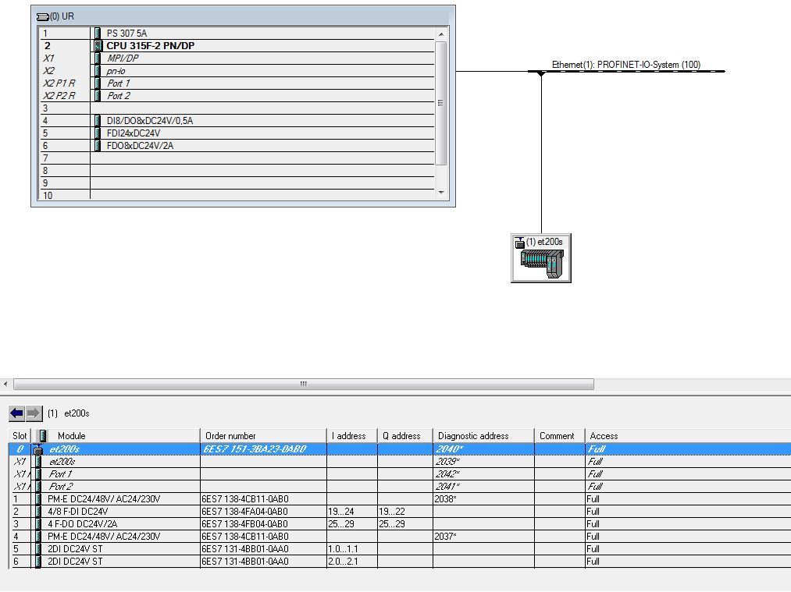Select the Port 2 row in rack

point(237,96)
